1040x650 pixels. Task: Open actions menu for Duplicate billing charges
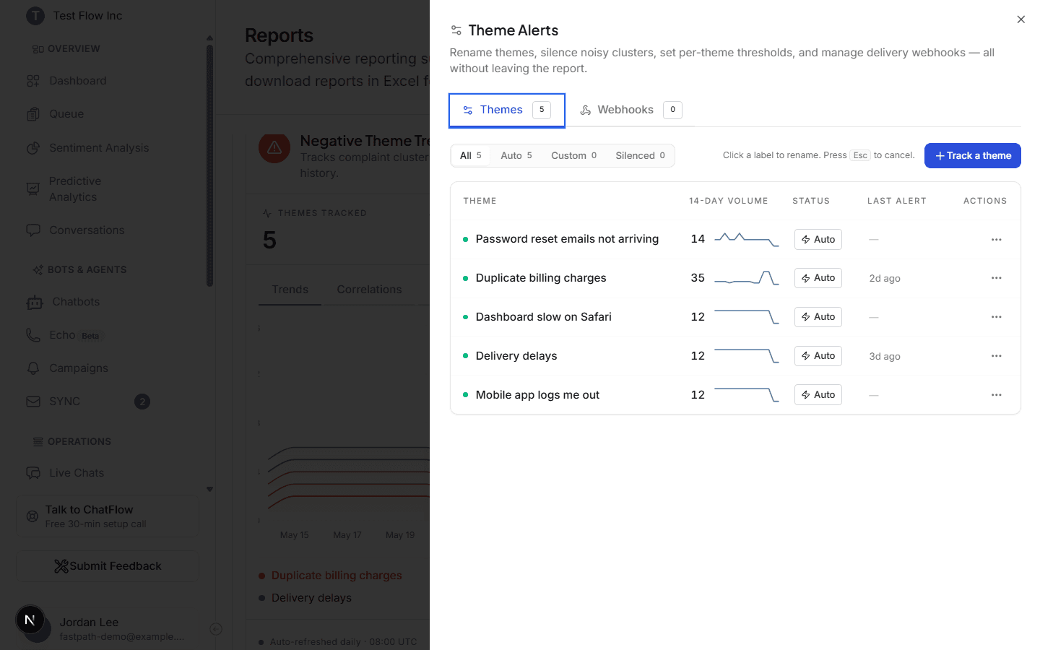coord(996,278)
